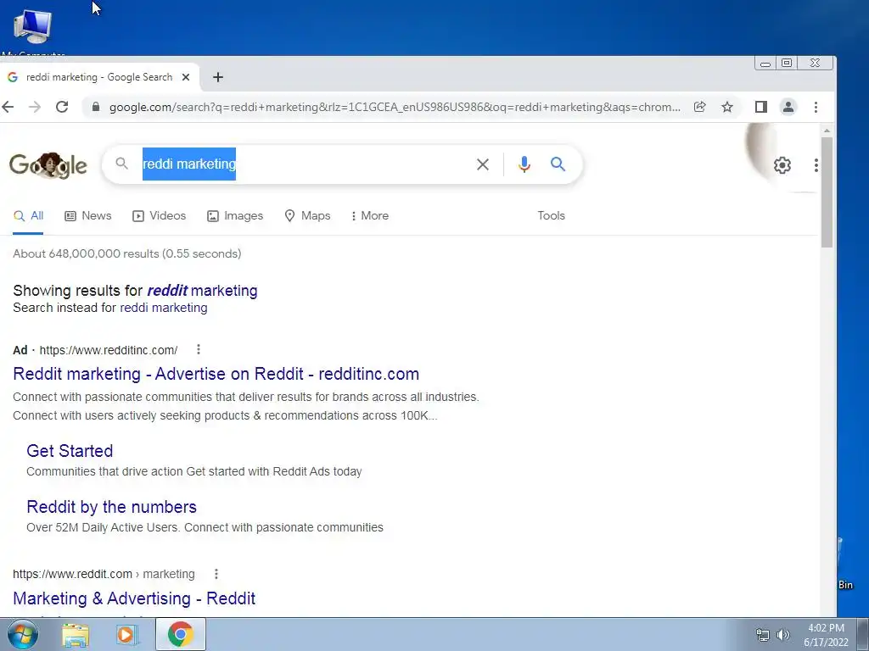Reload the current page
869x651 pixels.
(62, 107)
